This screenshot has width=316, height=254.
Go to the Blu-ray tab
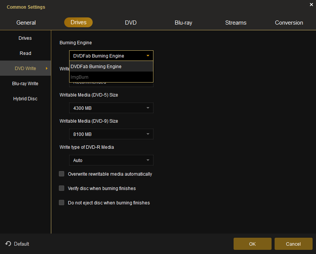[183, 23]
